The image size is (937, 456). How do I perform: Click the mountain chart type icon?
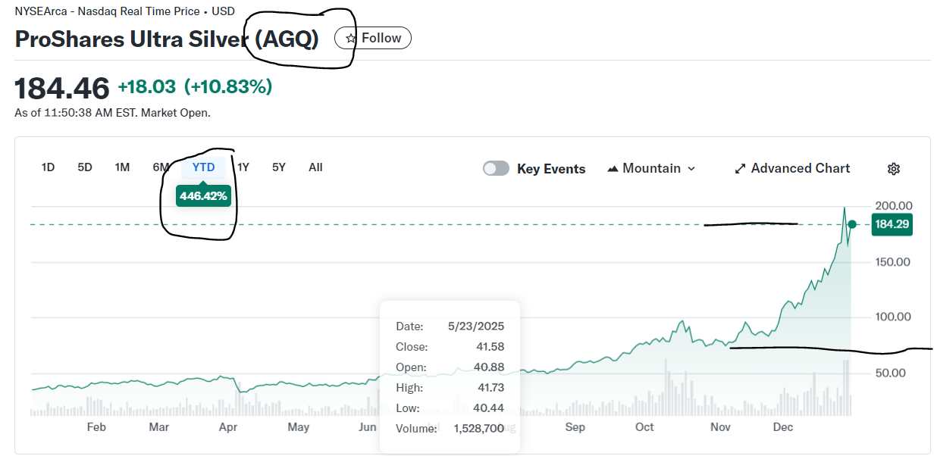(x=613, y=168)
